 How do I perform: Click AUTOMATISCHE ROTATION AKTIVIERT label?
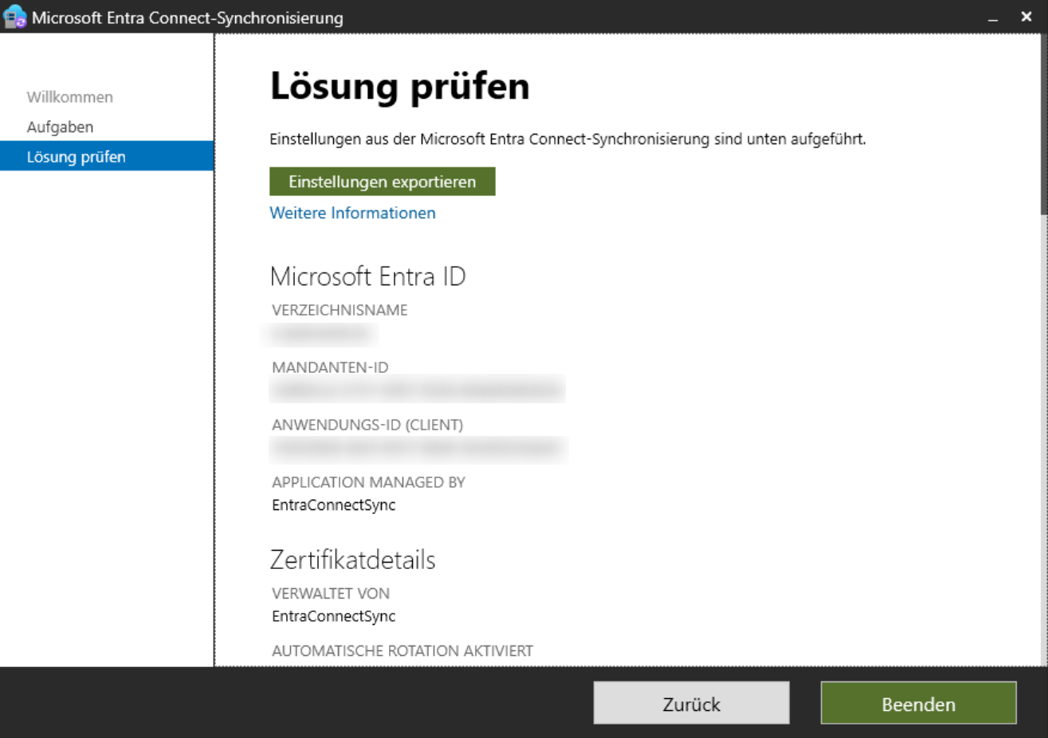(x=402, y=651)
